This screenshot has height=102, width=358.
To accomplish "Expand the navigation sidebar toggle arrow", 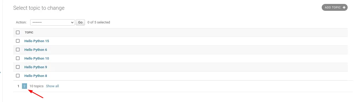I will (x=1, y=72).
